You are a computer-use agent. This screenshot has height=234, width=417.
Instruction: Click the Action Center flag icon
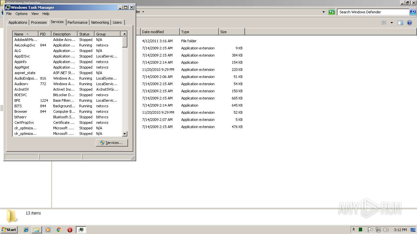point(370,230)
